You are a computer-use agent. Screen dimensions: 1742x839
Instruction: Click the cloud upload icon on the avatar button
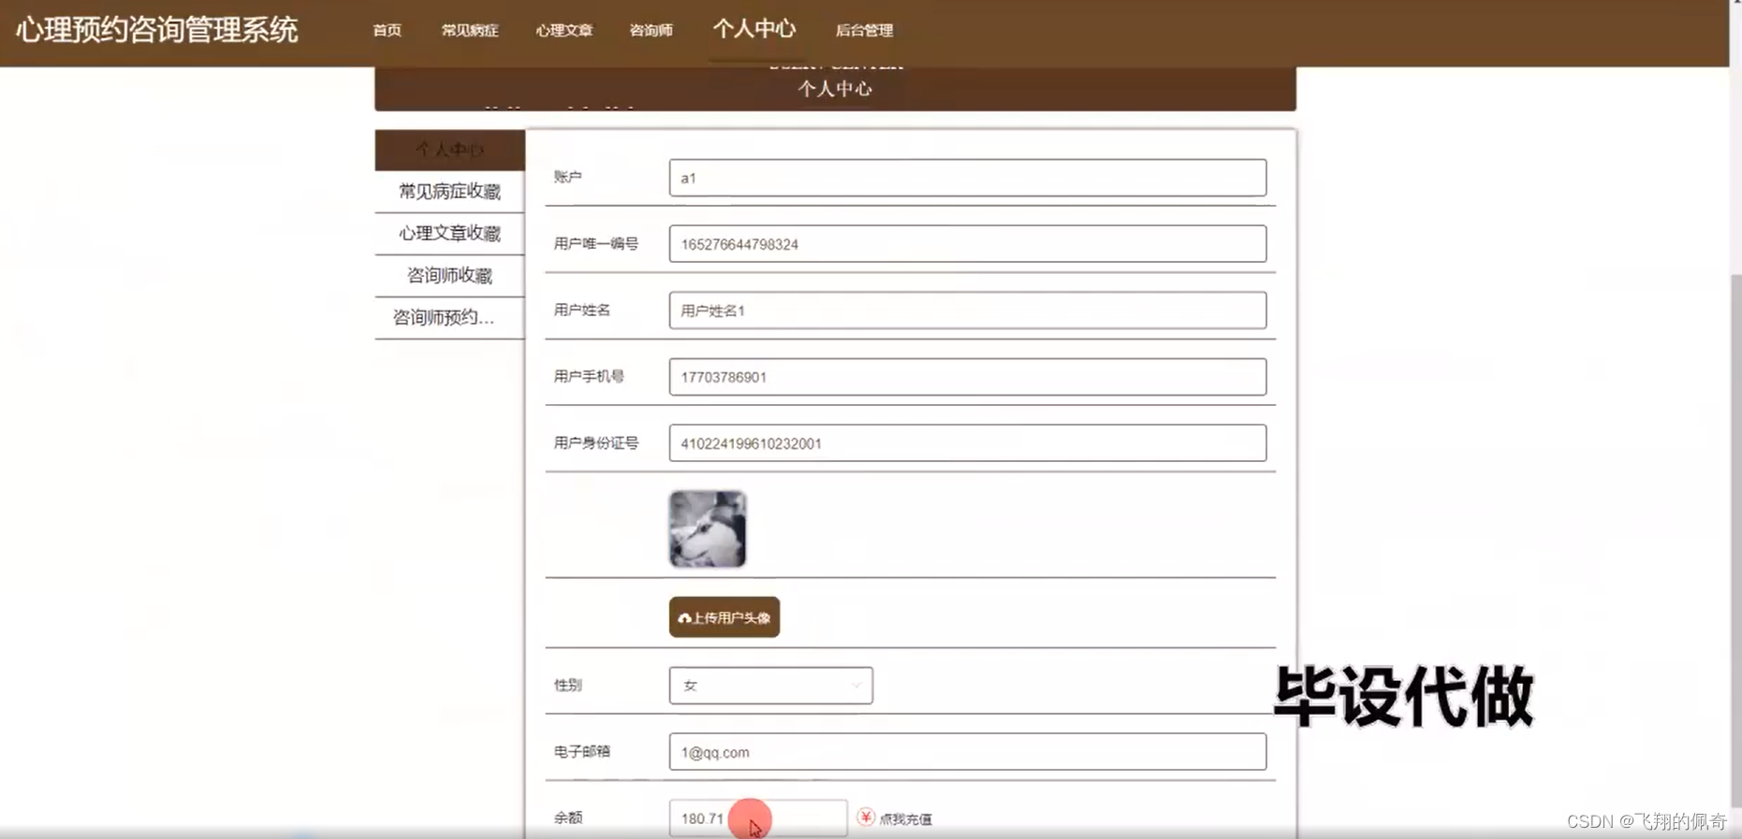(684, 618)
